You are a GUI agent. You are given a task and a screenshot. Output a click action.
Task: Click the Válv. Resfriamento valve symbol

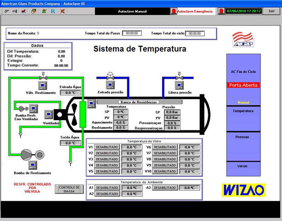tap(43, 76)
